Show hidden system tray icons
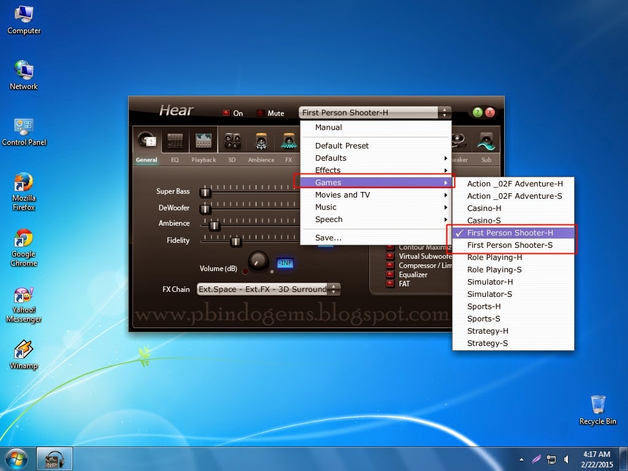Image resolution: width=628 pixels, height=471 pixels. pos(521,459)
